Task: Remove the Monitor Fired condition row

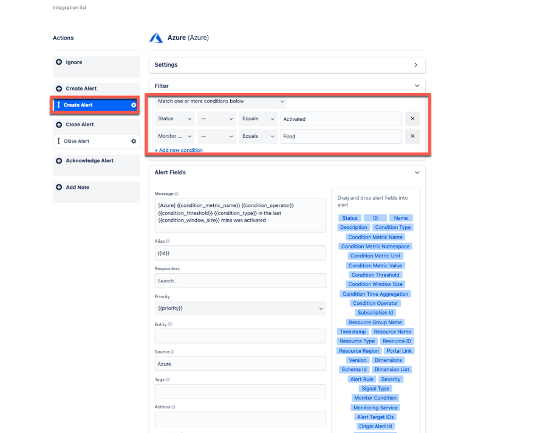Action: [412, 137]
